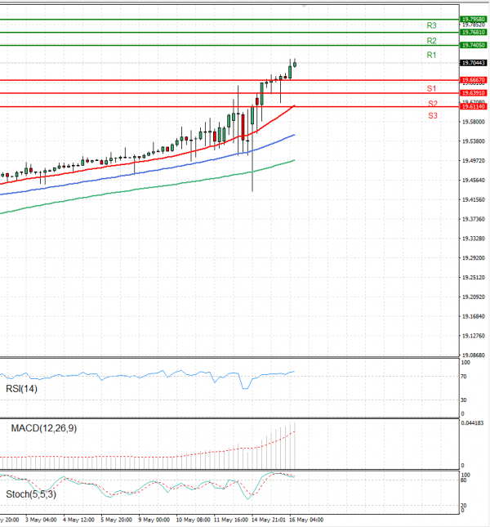This screenshot has width=490, height=527.
Task: Click the 10 May 08:00 time label
Action: 193,520
